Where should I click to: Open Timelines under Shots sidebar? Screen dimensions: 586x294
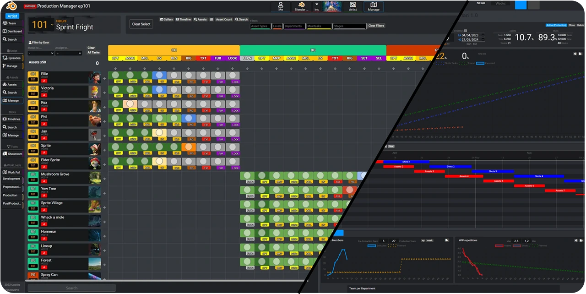(x=12, y=119)
